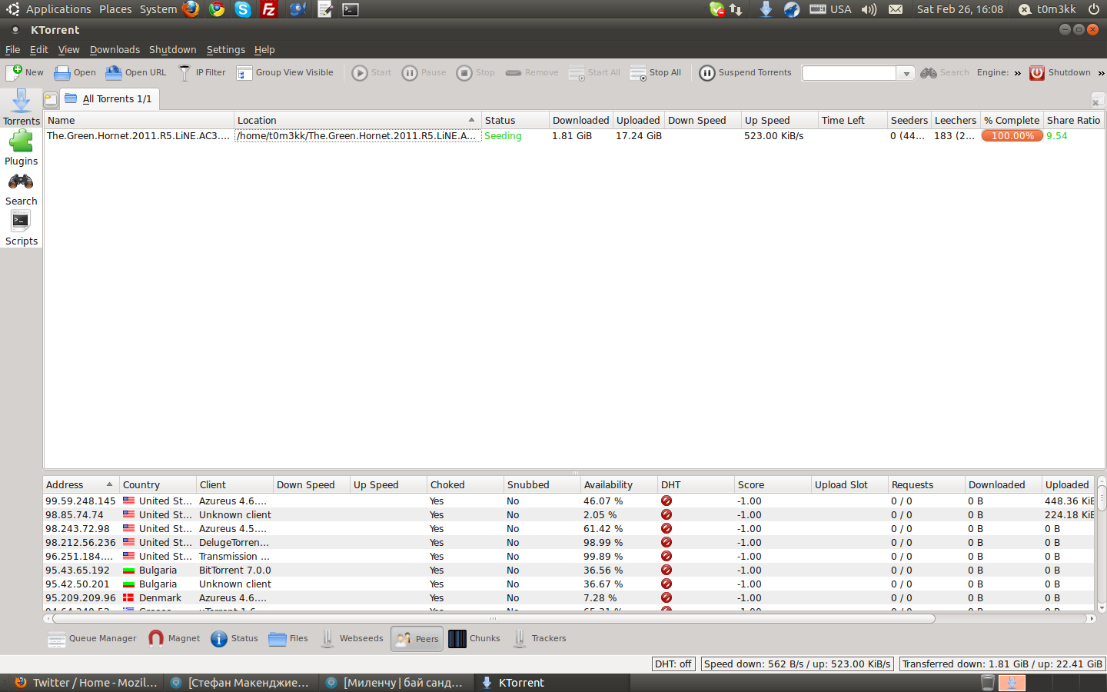
Task: Sort torrents by Up Speed column
Action: pos(780,121)
